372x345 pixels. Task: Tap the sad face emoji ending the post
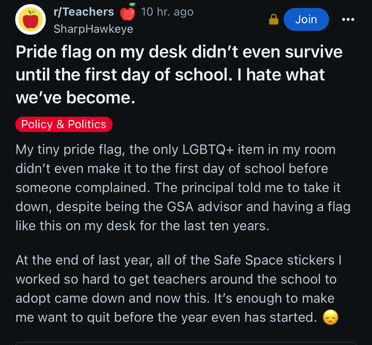click(330, 318)
